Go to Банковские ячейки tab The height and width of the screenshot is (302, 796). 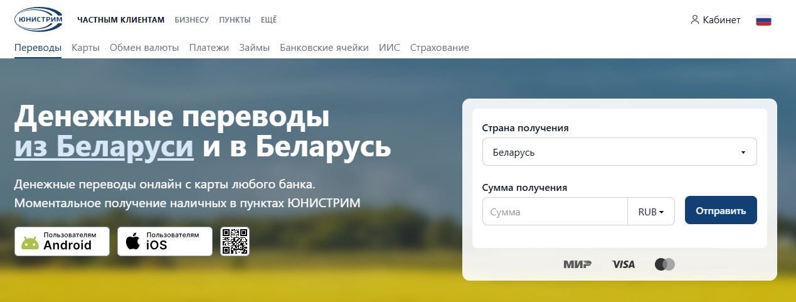pyautogui.click(x=324, y=48)
